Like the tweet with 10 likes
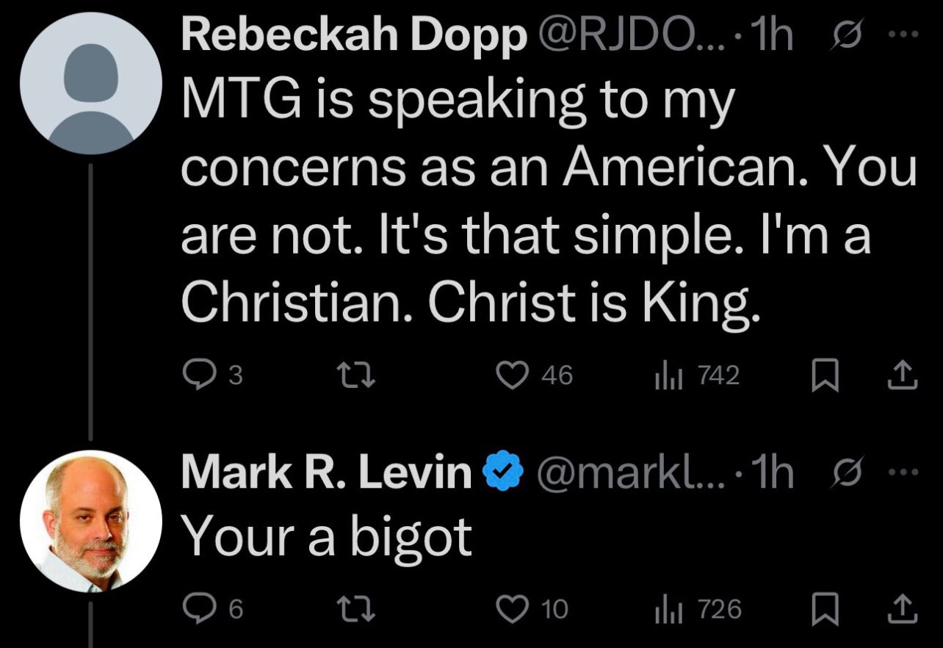Screen dimensions: 943x648 pos(532,609)
